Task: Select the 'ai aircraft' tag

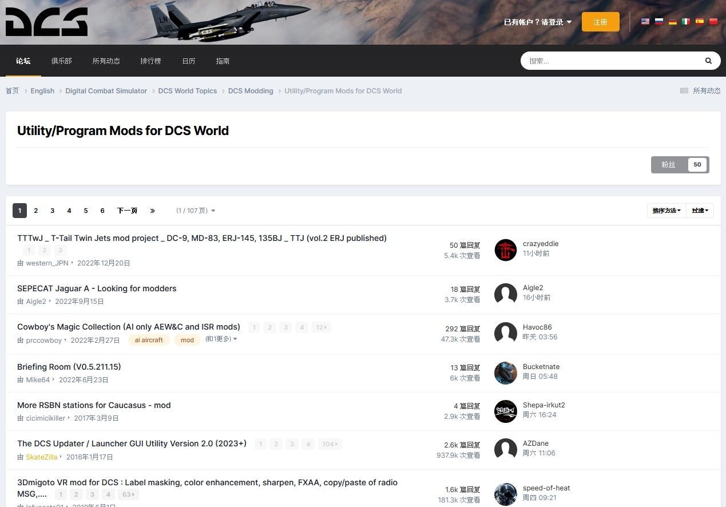Action: tap(149, 340)
